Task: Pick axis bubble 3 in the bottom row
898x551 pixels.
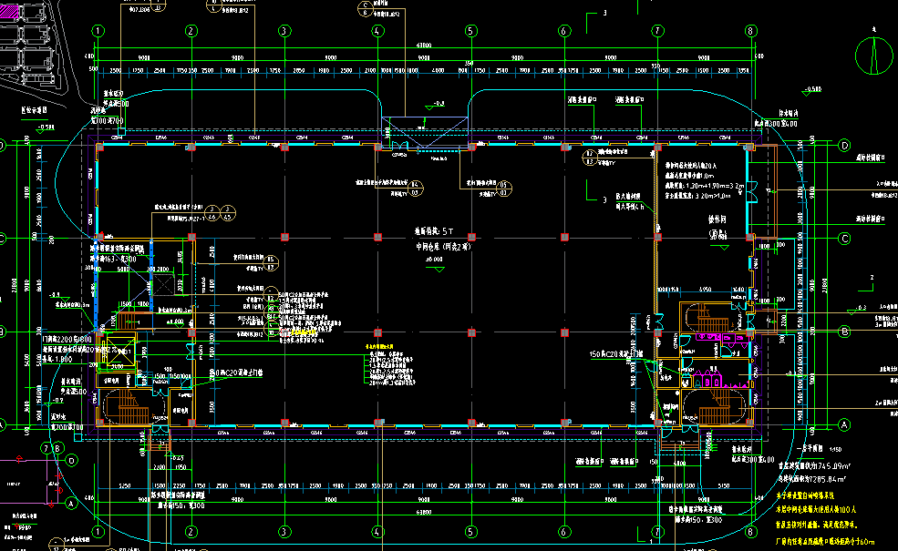Action: [x=284, y=532]
